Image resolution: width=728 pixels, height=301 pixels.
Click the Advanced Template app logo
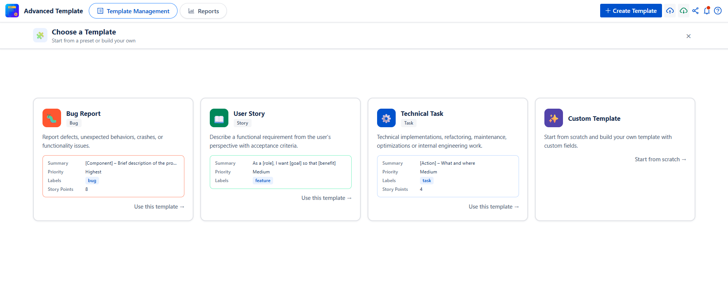(12, 11)
